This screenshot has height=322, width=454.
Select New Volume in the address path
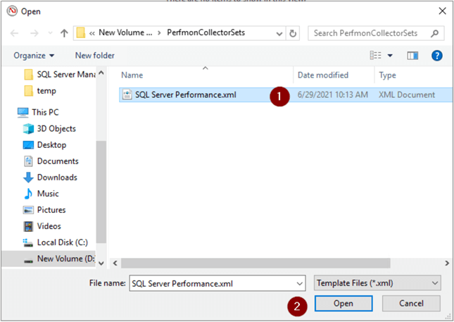coord(125,32)
